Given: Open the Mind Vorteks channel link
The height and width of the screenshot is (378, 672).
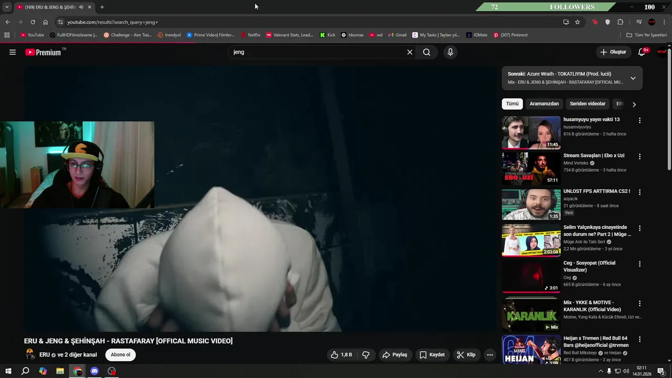Looking at the screenshot, I should (576, 163).
